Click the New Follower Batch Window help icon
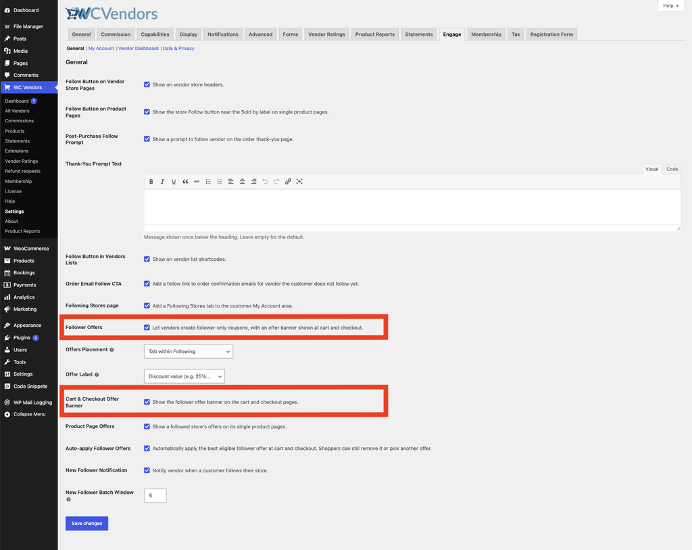This screenshot has height=550, width=692. click(x=68, y=500)
